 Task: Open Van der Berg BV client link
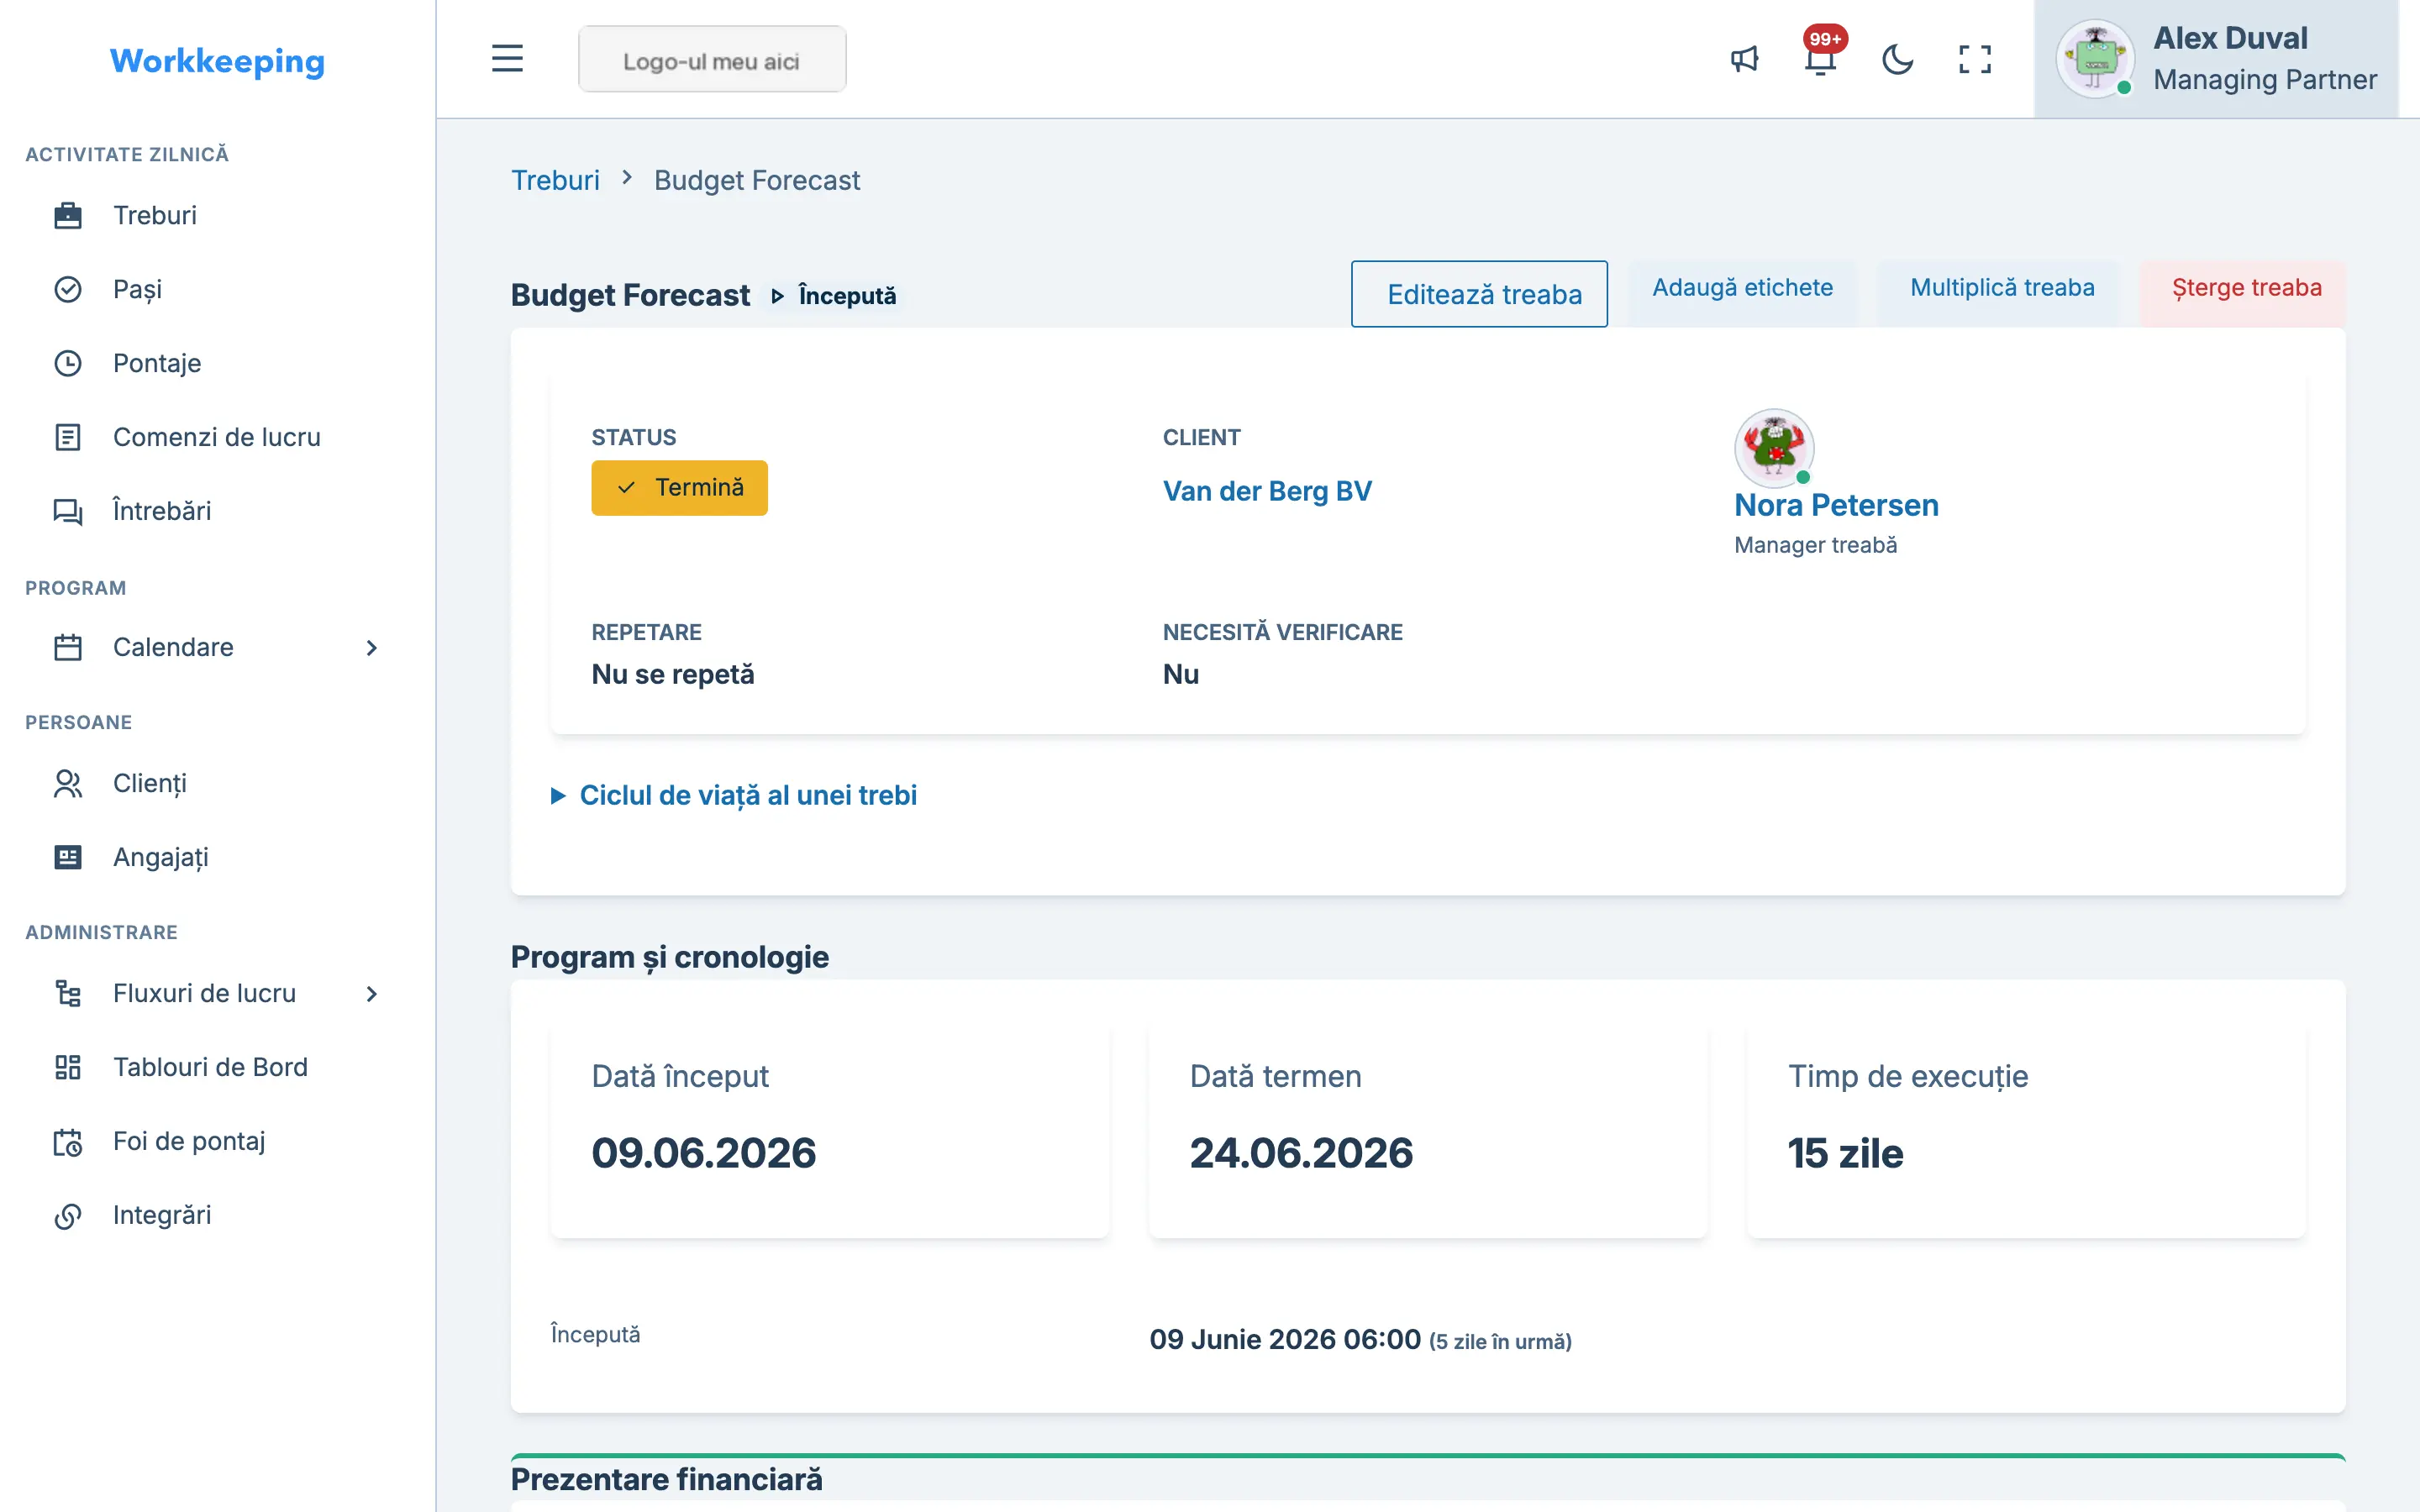1267,491
